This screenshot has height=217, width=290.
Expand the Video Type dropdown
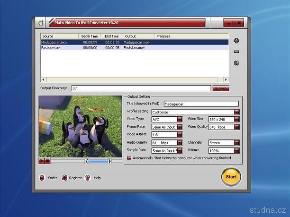coord(180,120)
